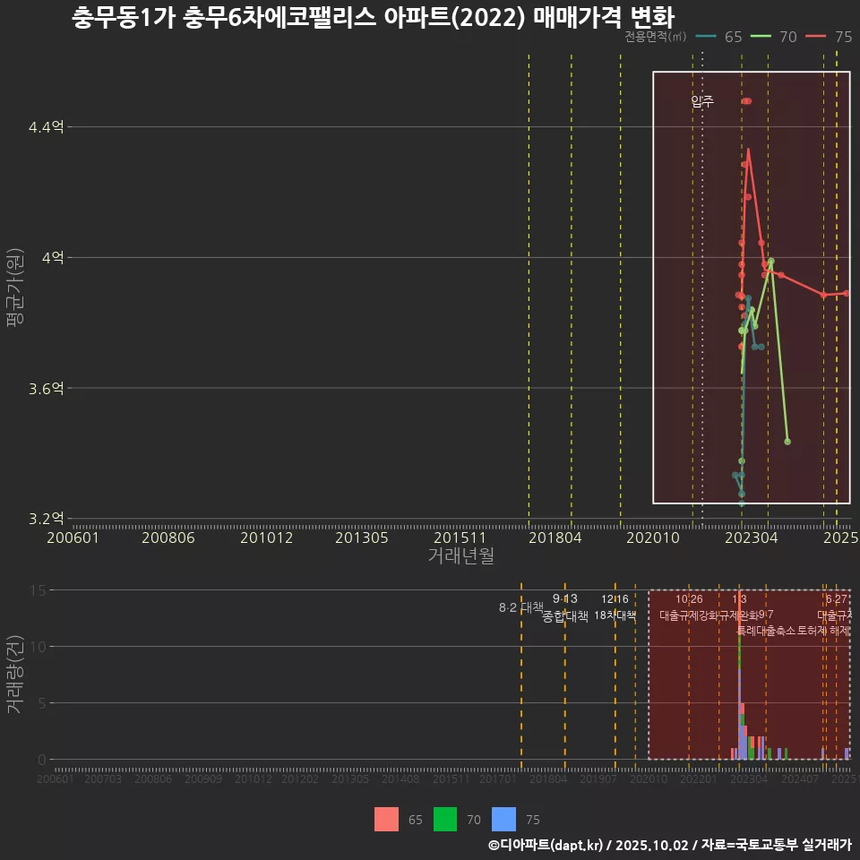Click the lowest green 70 data point
Screen dimensions: 860x860
tap(787, 442)
